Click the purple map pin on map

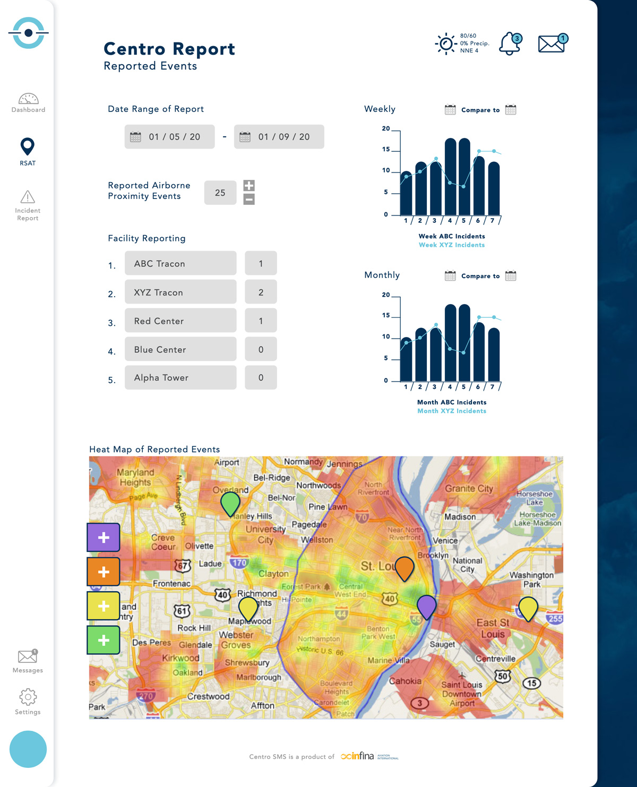426,606
